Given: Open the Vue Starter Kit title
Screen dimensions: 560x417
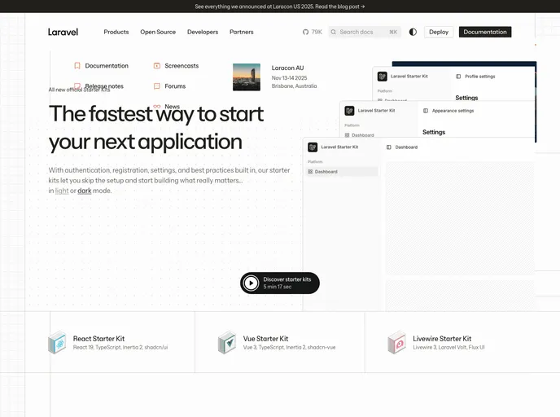Looking at the screenshot, I should [x=265, y=338].
